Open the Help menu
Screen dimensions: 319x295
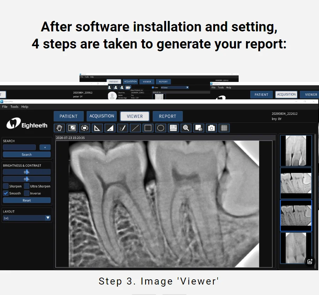tap(25, 107)
